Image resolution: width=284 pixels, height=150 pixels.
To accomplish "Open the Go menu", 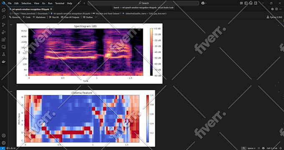I will pos(43,3).
